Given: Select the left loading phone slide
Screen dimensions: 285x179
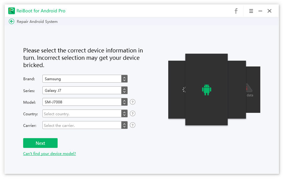Looking at the screenshot, I should [x=177, y=90].
